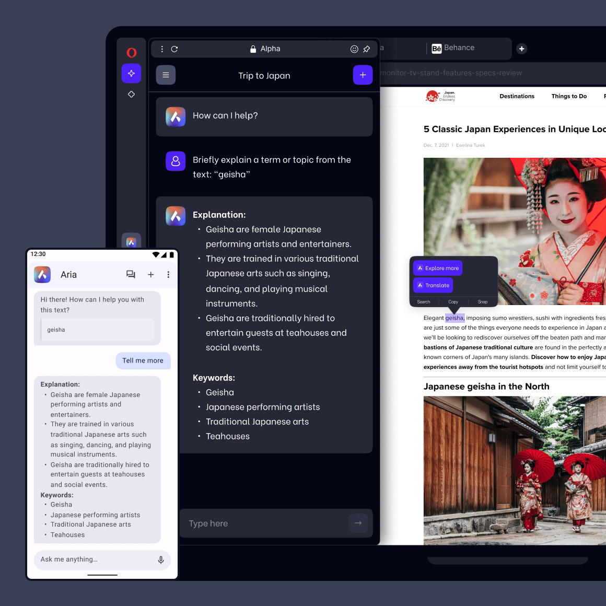Pin the Alpha sidebar panel
Screen dimensions: 606x606
click(367, 49)
